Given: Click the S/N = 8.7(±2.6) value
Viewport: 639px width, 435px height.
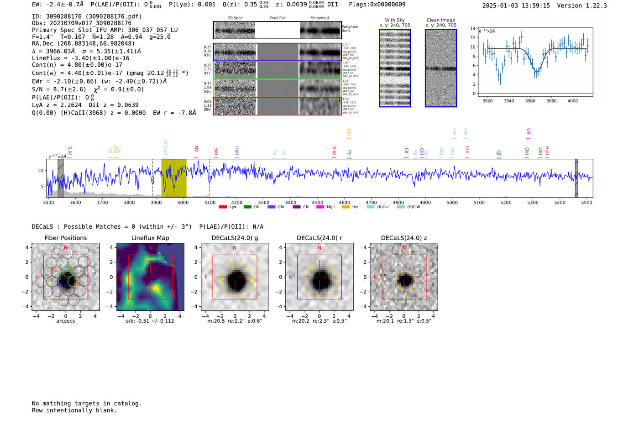Looking at the screenshot, I should pyautogui.click(x=59, y=89).
